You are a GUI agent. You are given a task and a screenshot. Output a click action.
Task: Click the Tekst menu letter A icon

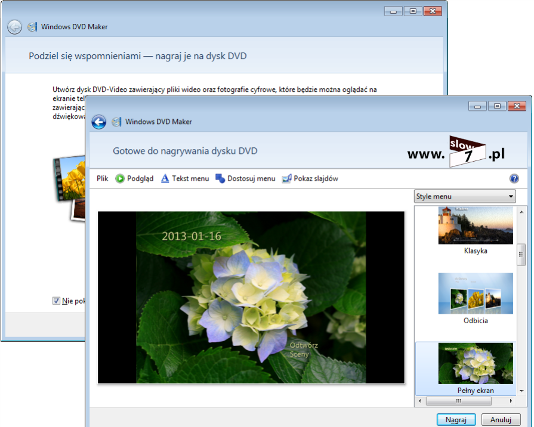point(165,178)
